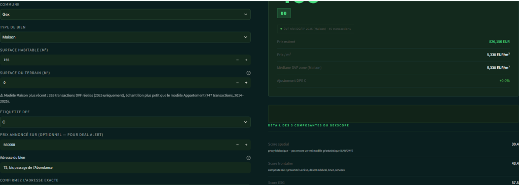
Task: Click the Score spatial value 30.4
Action: 515,144
